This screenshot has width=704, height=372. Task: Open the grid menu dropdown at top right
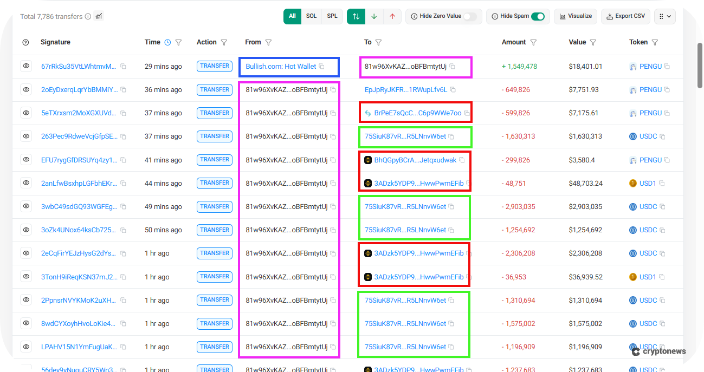(665, 16)
